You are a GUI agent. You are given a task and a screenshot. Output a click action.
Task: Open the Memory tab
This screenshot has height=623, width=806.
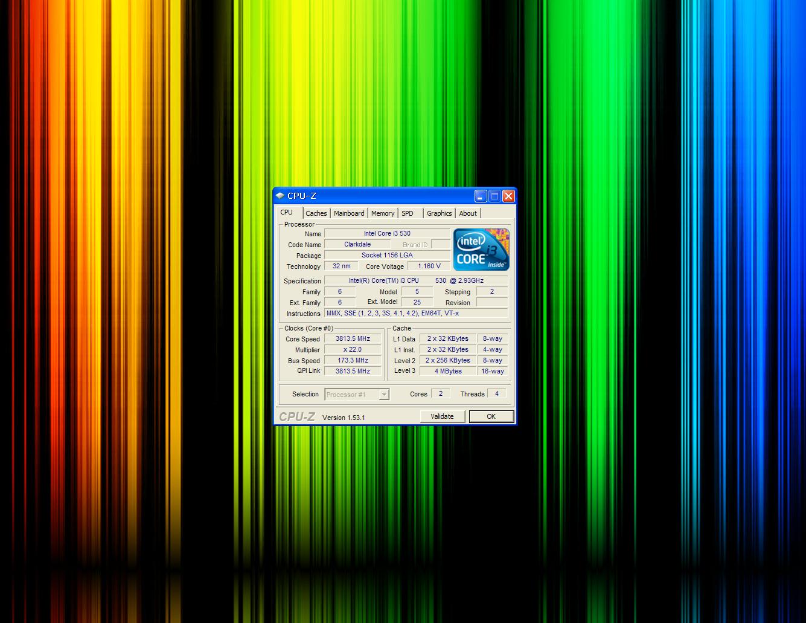click(x=383, y=213)
